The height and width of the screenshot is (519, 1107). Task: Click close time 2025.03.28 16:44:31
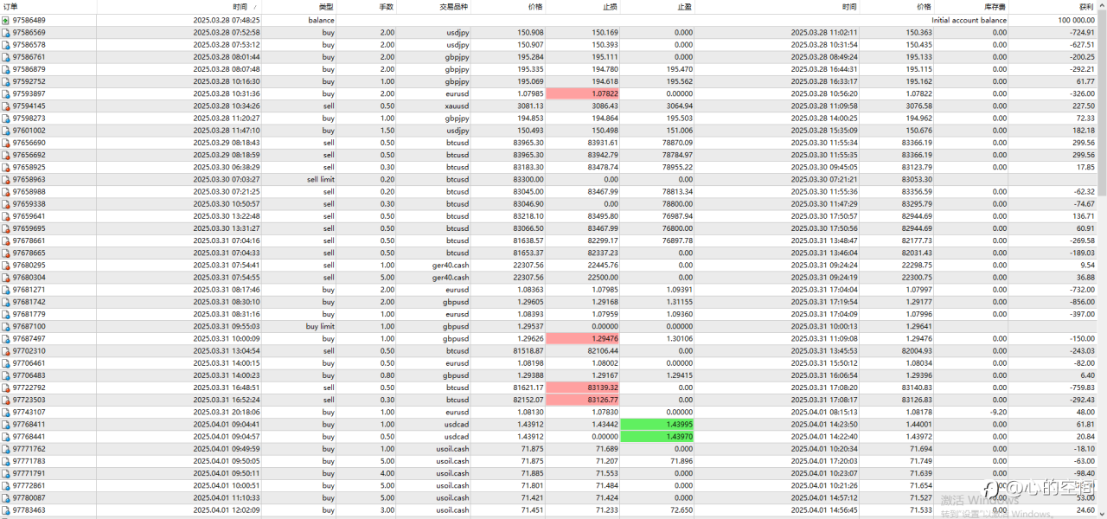coord(824,69)
